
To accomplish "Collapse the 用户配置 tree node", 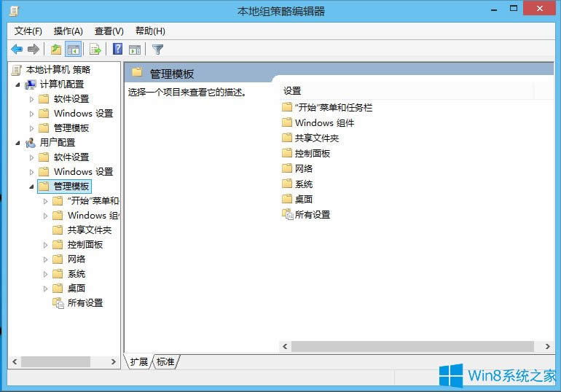I will tap(17, 143).
